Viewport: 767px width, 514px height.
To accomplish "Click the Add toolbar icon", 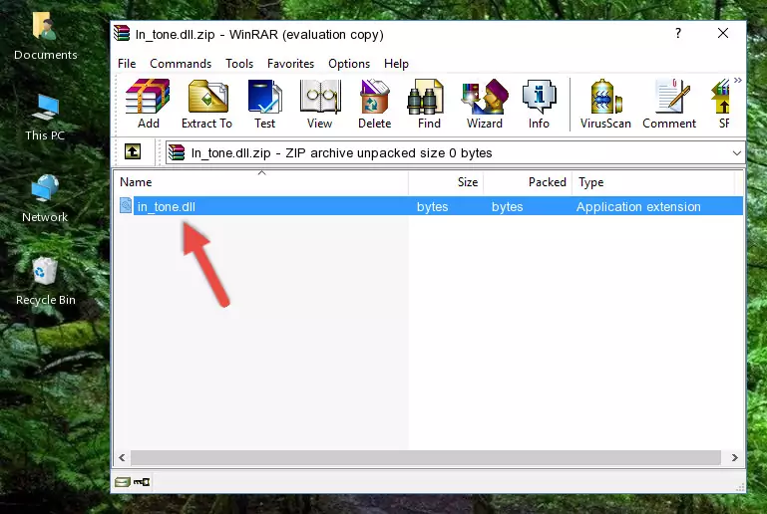I will pyautogui.click(x=148, y=104).
